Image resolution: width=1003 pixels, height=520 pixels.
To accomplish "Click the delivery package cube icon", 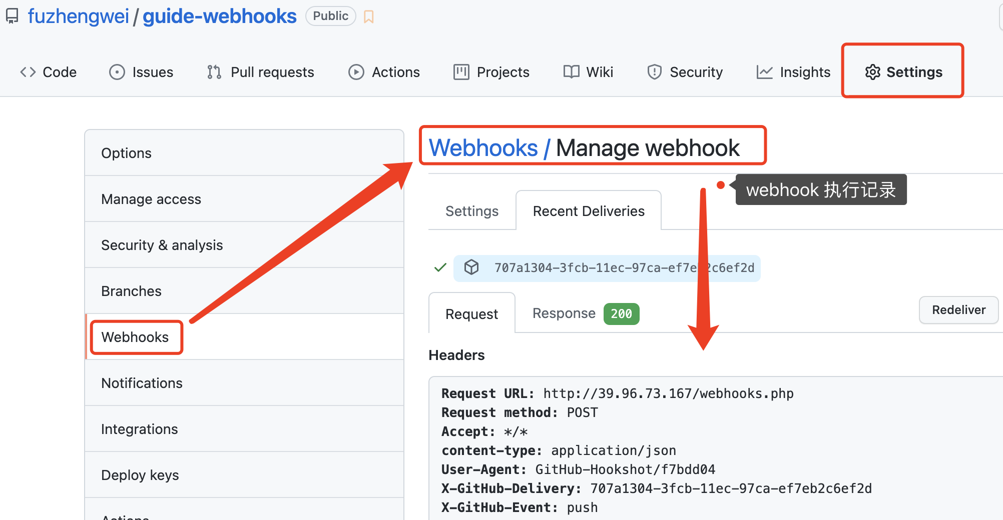I will 471,267.
